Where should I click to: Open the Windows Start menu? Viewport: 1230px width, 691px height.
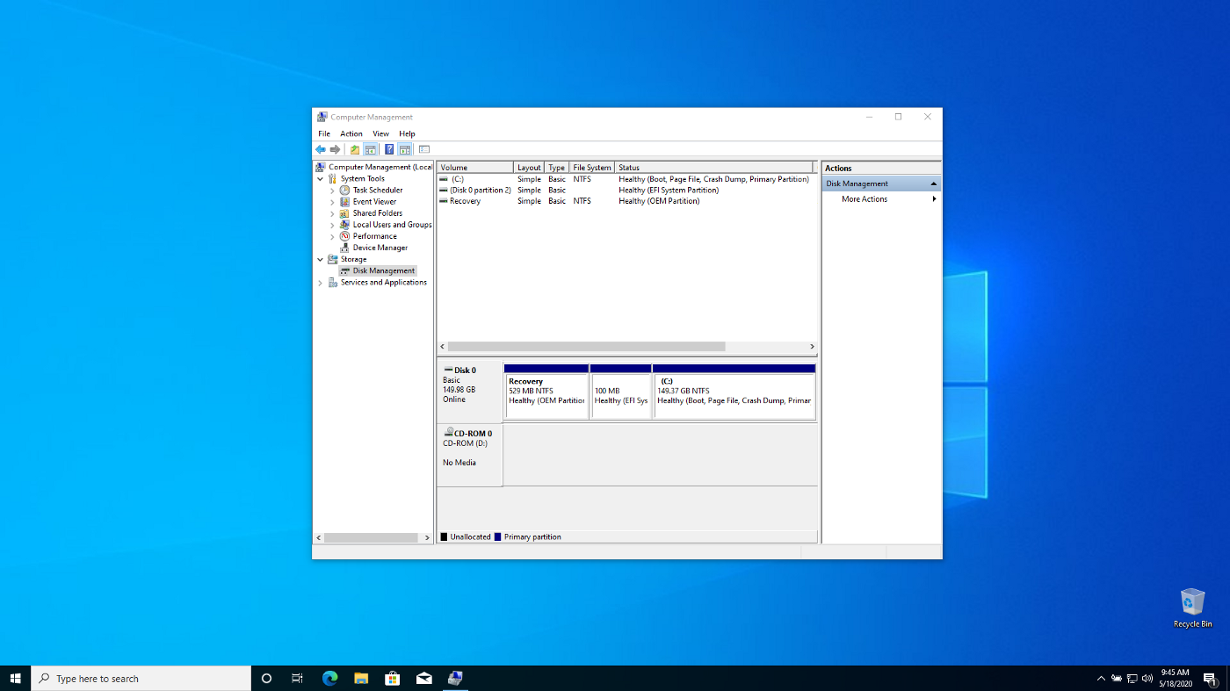coord(15,678)
